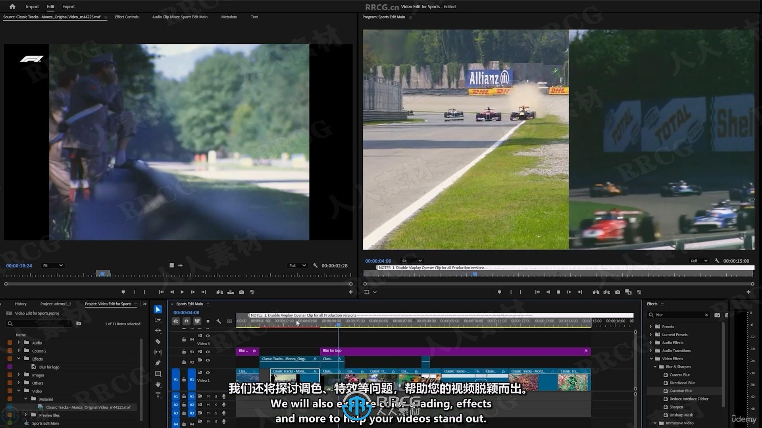This screenshot has width=762, height=428.
Task: Expand the Images bin
Action: [x=18, y=375]
